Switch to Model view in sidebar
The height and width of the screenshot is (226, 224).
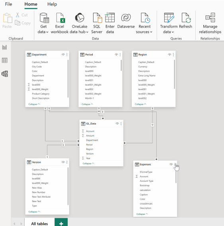(5, 74)
